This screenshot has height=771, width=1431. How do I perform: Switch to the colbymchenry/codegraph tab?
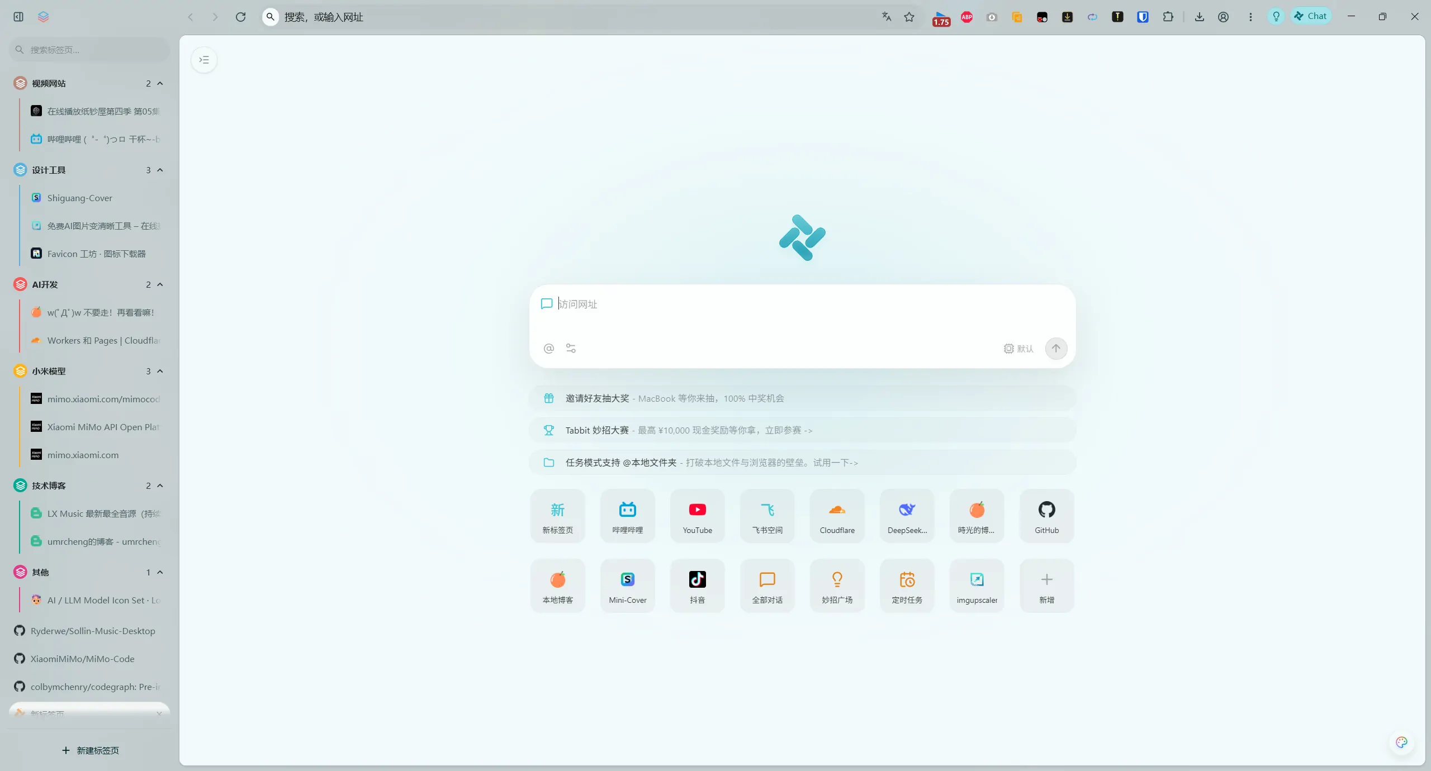point(89,687)
